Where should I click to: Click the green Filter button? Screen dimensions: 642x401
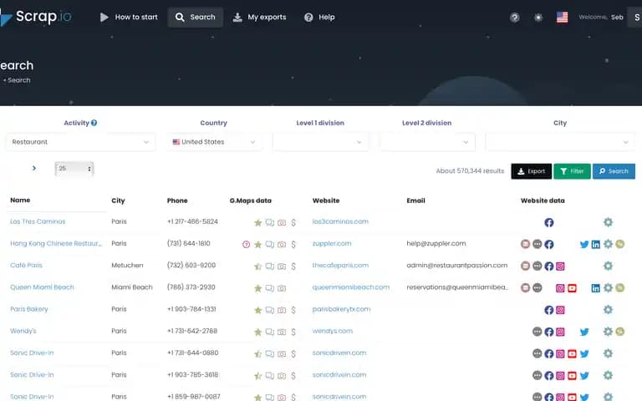(572, 171)
